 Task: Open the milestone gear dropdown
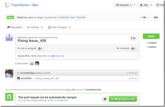(x=133, y=48)
